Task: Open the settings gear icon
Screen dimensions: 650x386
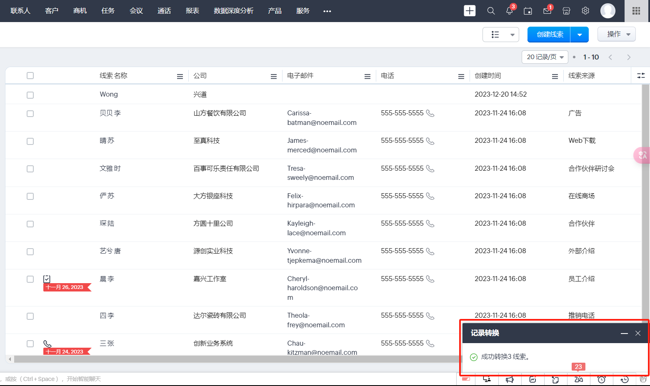Action: [x=585, y=11]
